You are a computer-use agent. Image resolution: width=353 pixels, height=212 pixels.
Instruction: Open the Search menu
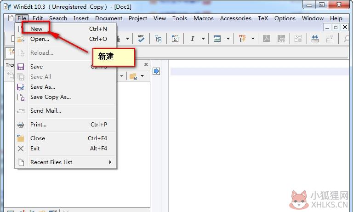coord(58,18)
